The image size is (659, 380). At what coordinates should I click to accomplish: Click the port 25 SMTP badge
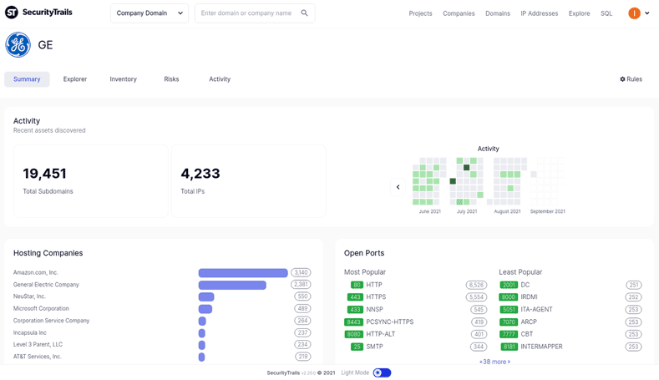[x=357, y=347]
